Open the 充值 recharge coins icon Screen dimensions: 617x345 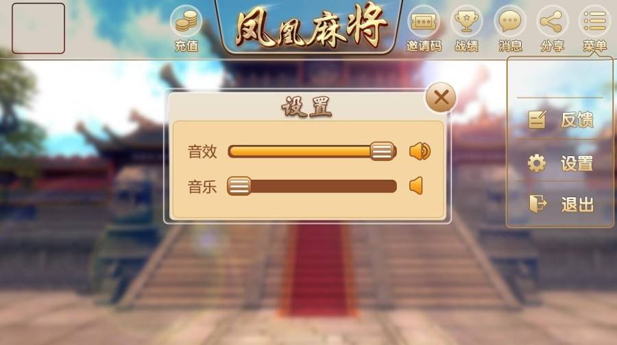tap(186, 21)
